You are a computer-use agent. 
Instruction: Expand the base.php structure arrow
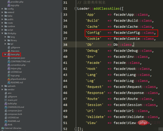pyautogui.click(x=5, y=55)
